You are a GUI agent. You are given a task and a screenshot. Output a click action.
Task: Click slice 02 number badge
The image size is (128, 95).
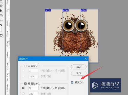[64, 10]
